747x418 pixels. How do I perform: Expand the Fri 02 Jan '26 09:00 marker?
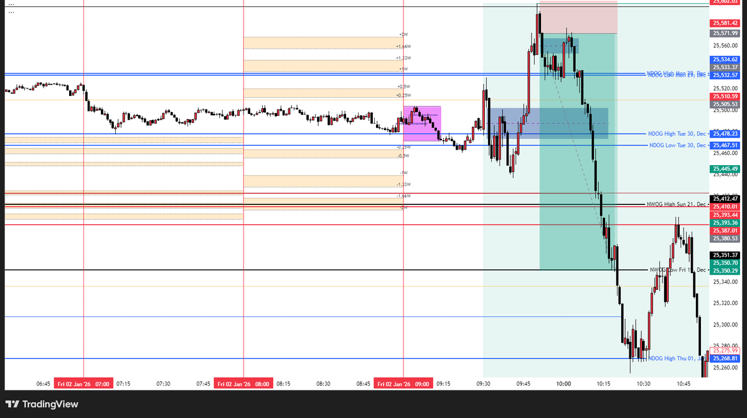click(403, 383)
